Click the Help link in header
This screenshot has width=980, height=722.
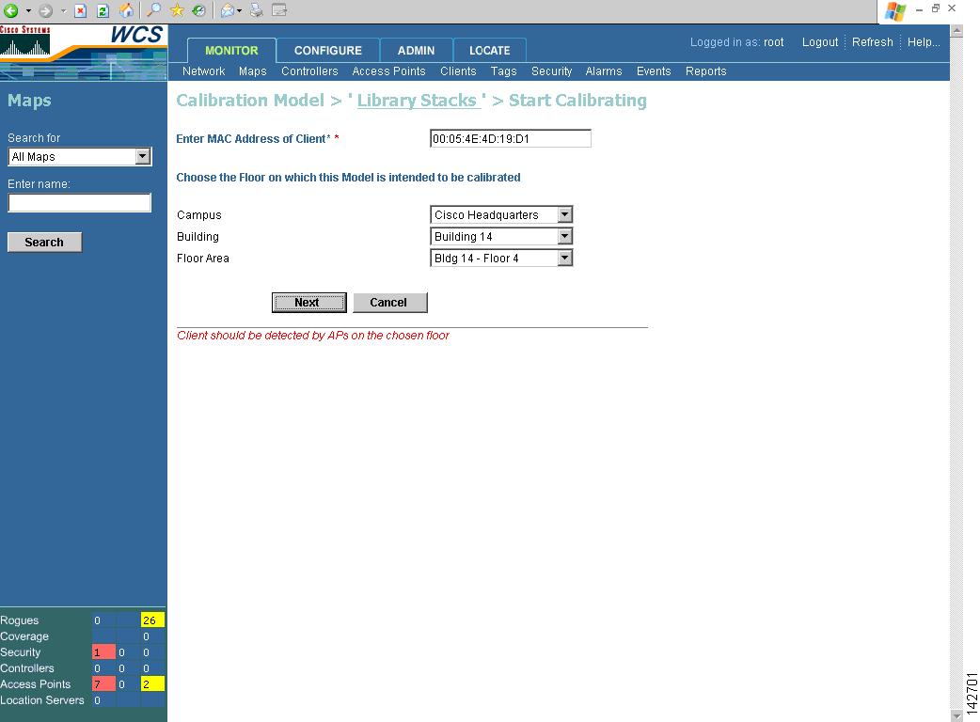[x=924, y=42]
